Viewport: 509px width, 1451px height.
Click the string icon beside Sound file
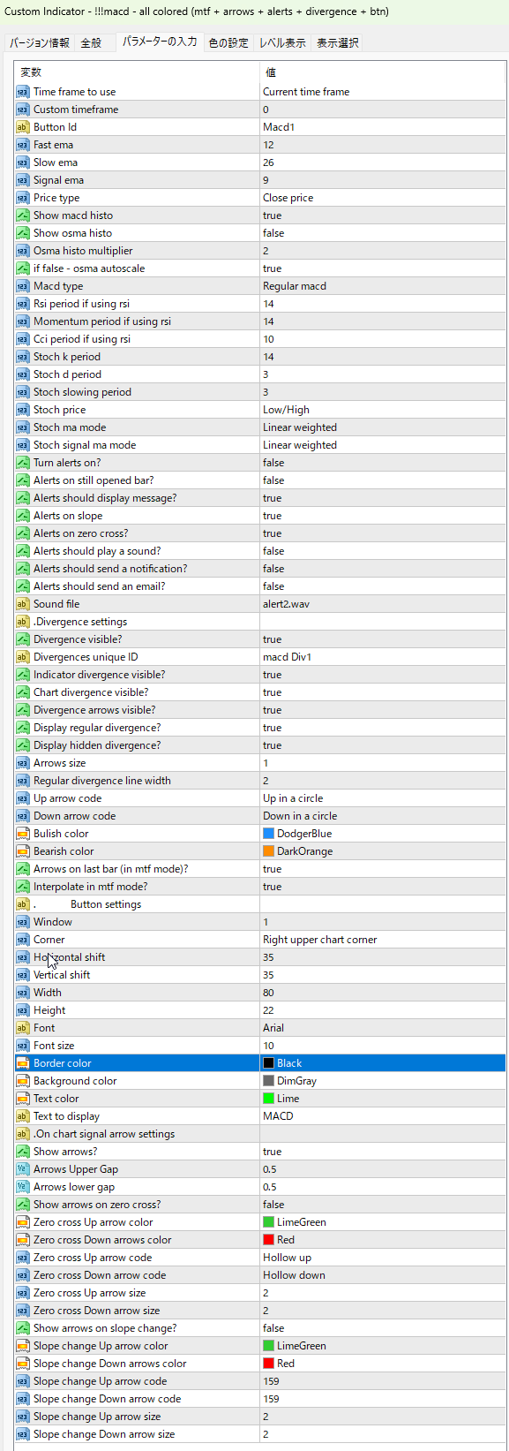point(23,604)
